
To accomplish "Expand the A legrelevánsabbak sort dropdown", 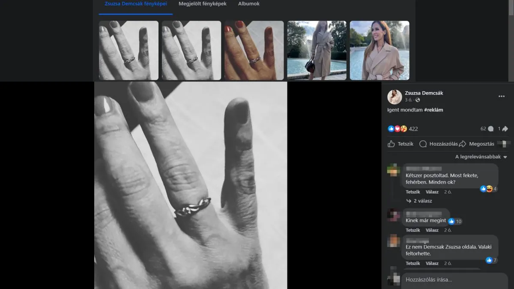I will 481,157.
